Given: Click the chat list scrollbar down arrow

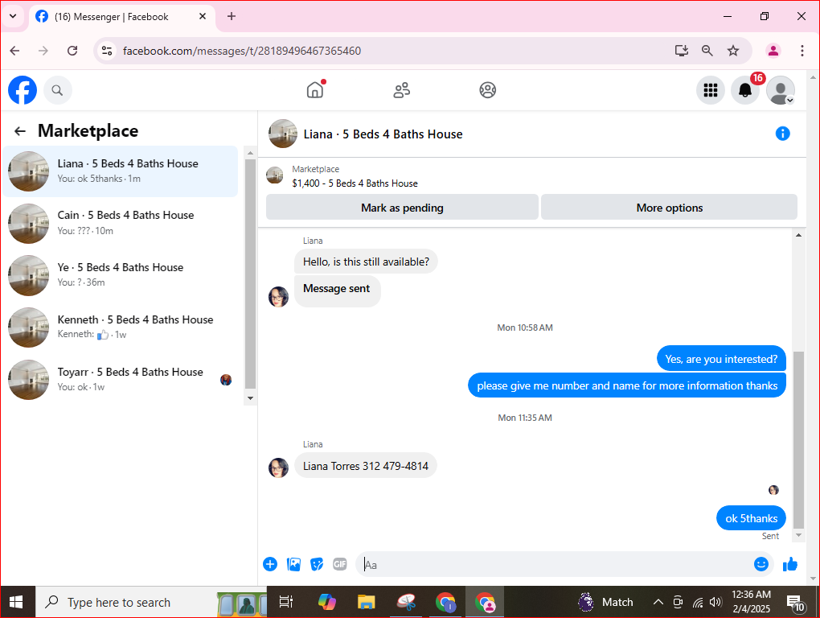Looking at the screenshot, I should click(x=251, y=398).
